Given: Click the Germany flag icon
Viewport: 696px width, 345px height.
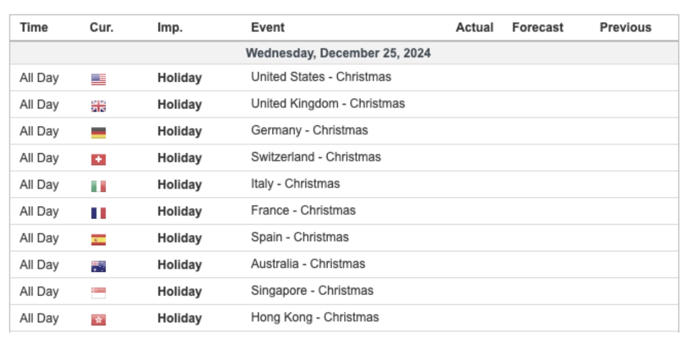Looking at the screenshot, I should (x=98, y=132).
